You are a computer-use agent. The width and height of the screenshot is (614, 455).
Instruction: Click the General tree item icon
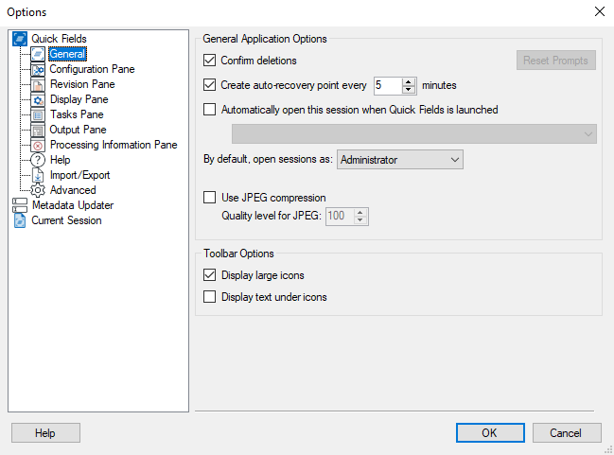38,54
